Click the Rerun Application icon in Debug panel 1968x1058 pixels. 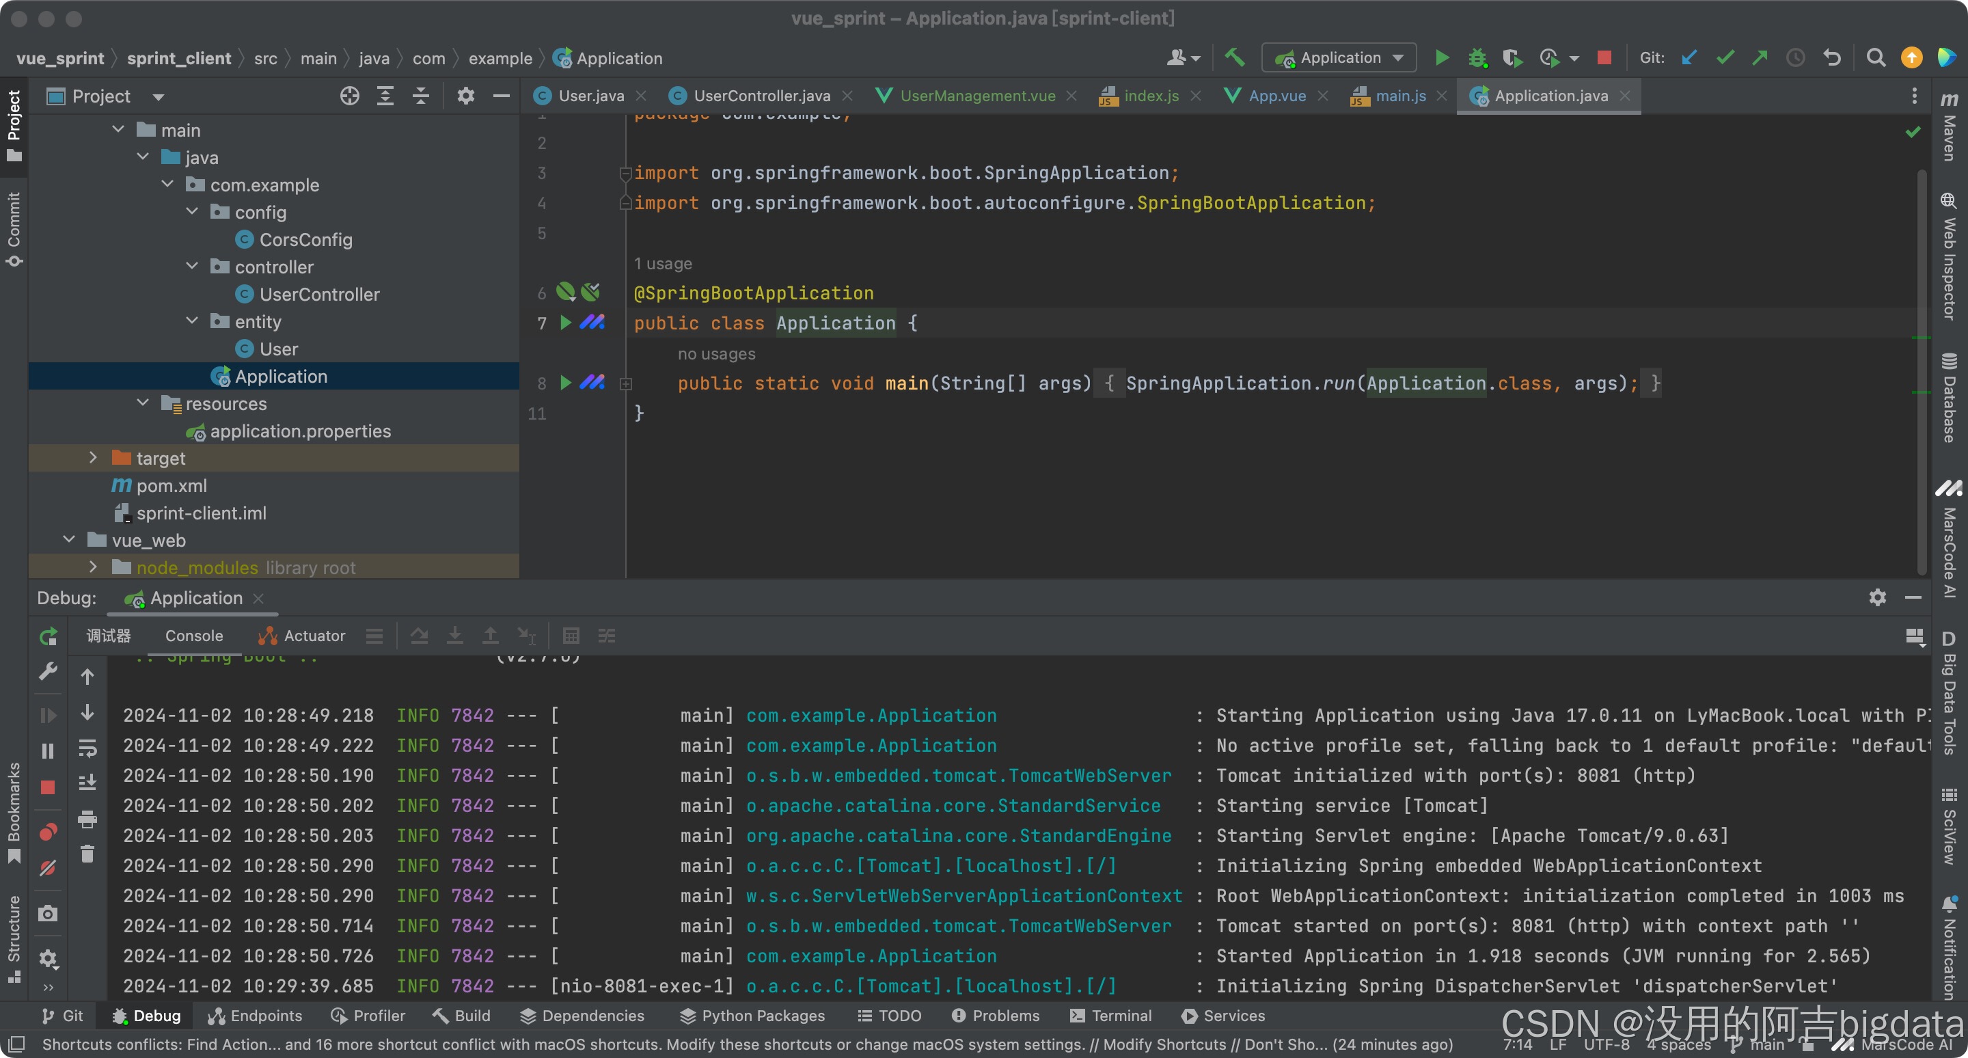coord(48,636)
